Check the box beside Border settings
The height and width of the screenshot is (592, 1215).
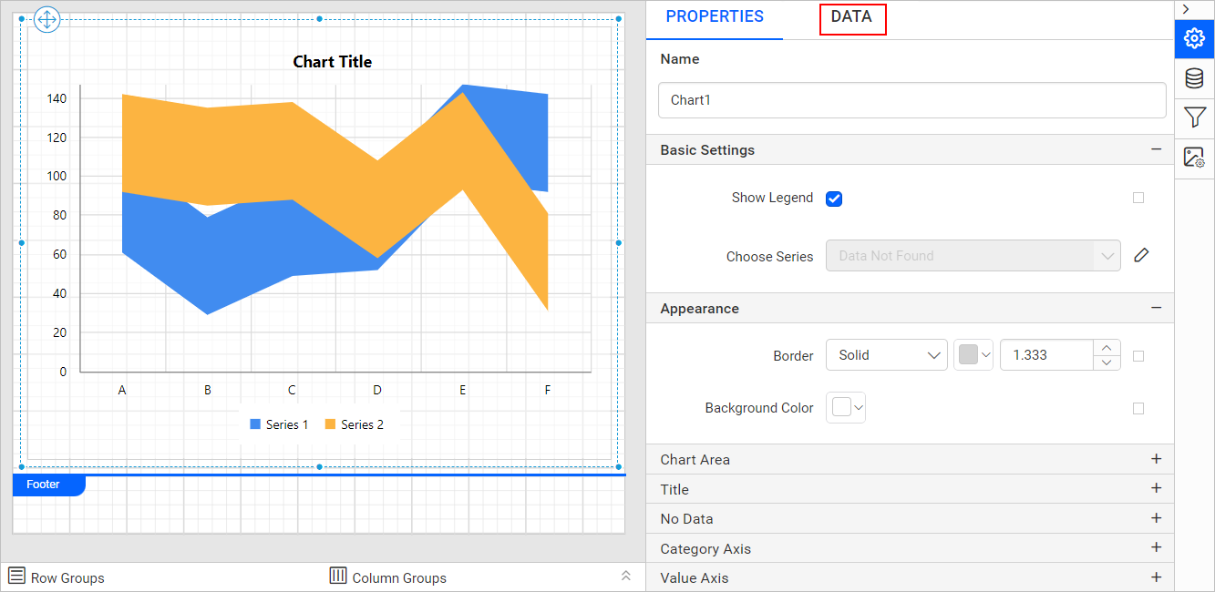pos(1138,355)
